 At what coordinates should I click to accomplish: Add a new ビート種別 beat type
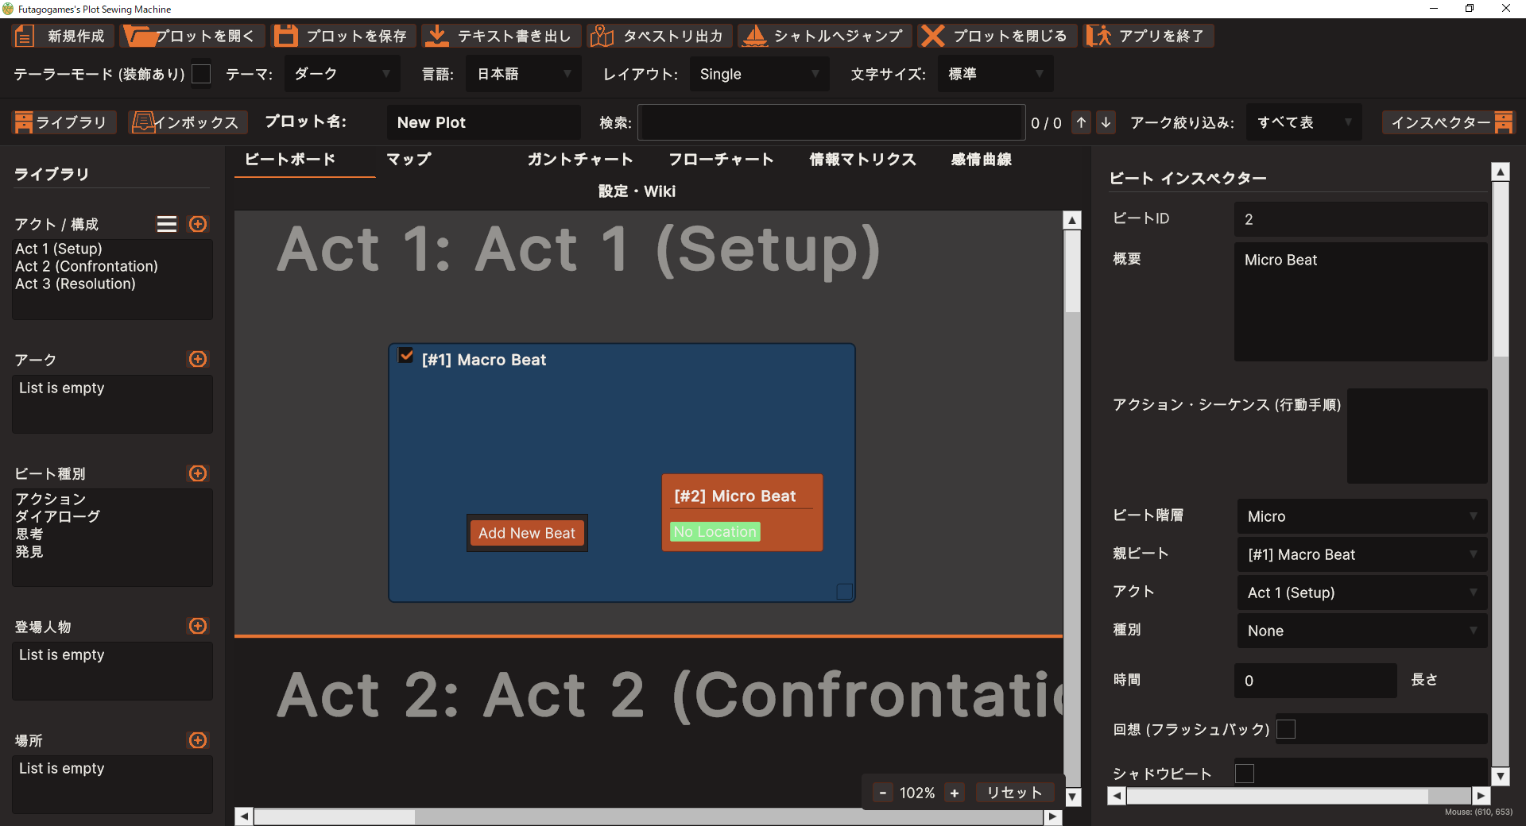198,473
